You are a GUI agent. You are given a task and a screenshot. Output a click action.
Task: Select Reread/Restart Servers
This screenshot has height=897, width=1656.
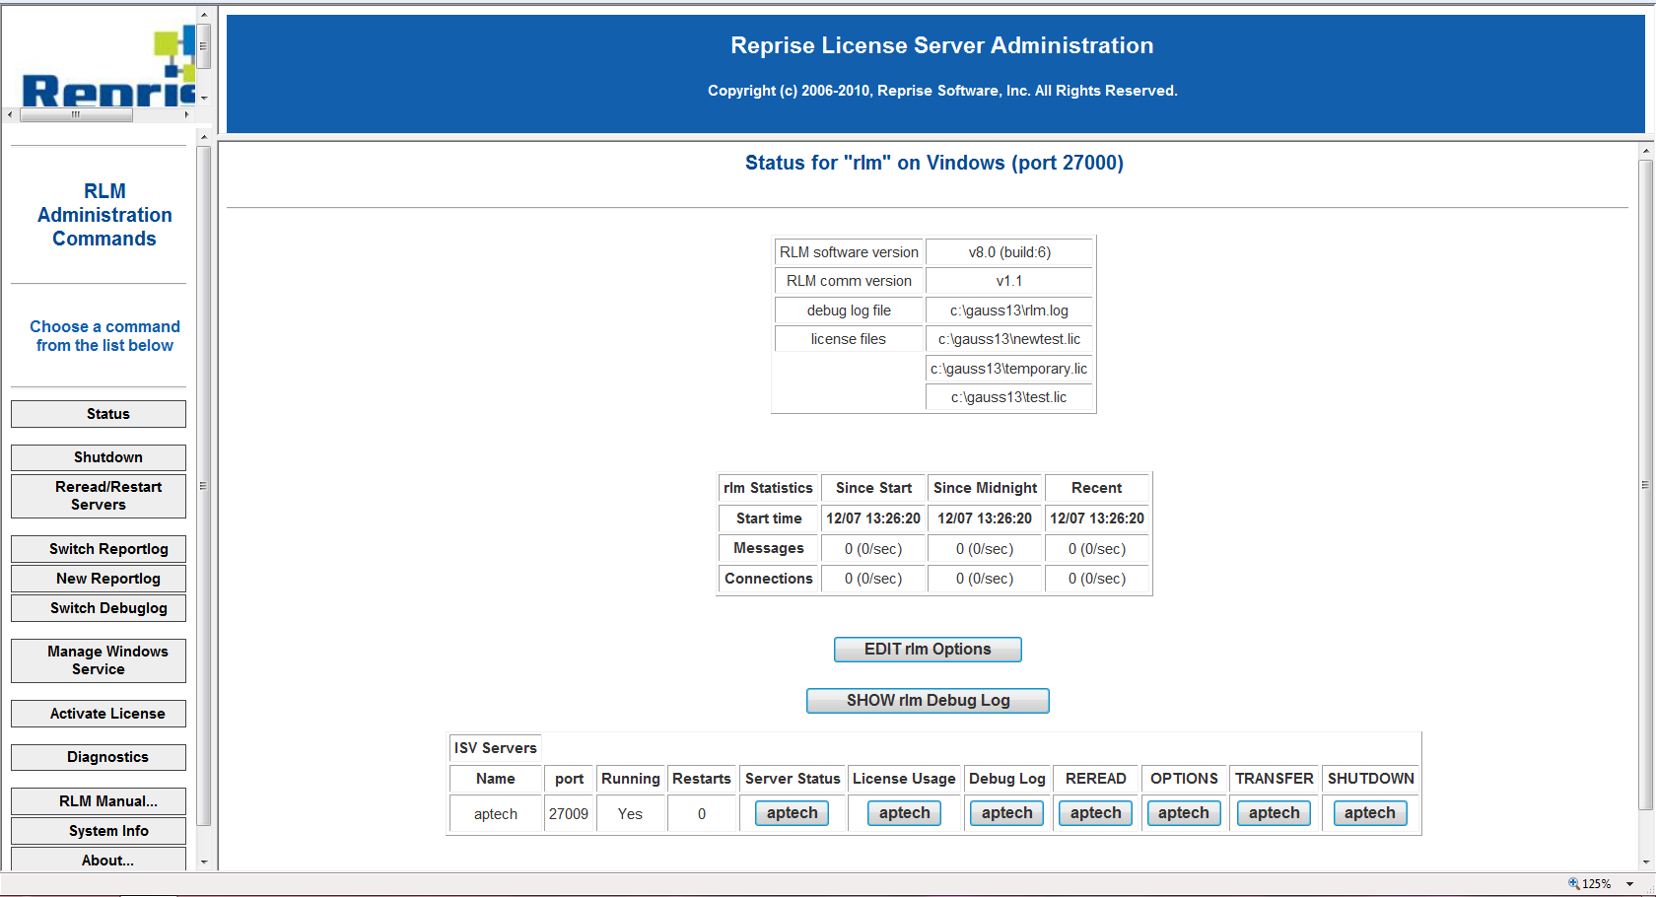click(98, 496)
